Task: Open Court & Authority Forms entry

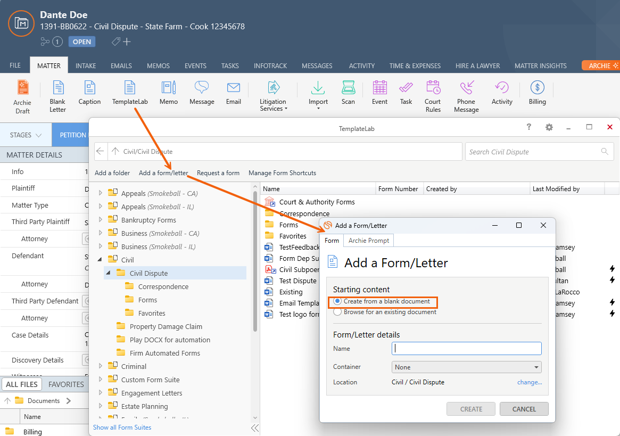Action: [x=317, y=202]
